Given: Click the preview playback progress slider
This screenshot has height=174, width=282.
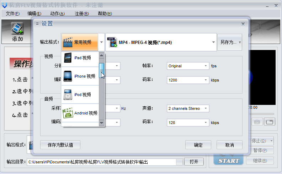Looking at the screenshot, I should coord(261,114).
